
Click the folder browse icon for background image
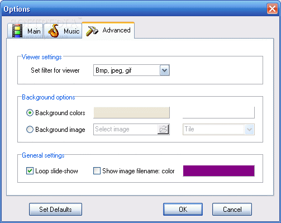163,129
